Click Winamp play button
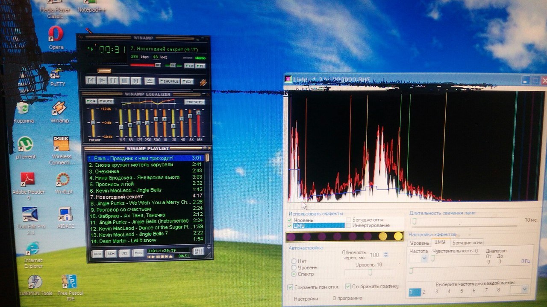Screen dimensions: 547x307 point(102,81)
